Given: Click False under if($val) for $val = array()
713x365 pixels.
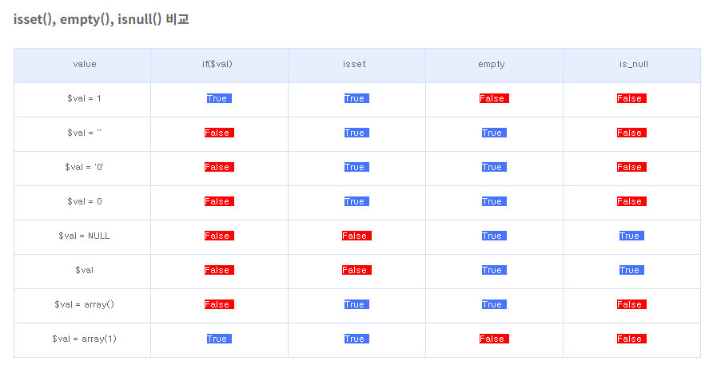Looking at the screenshot, I should (x=219, y=304).
